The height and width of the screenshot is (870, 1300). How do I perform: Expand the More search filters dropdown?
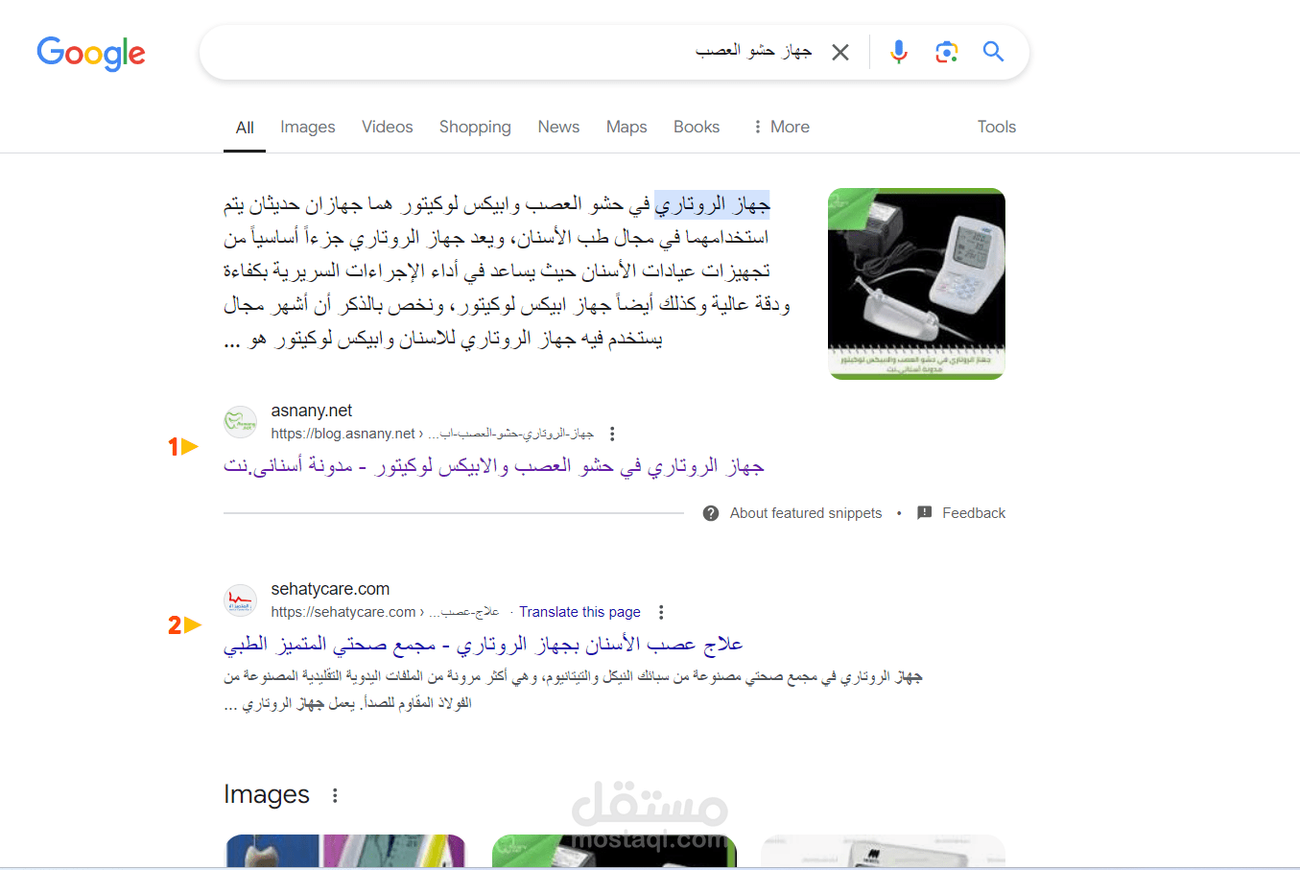tap(781, 127)
